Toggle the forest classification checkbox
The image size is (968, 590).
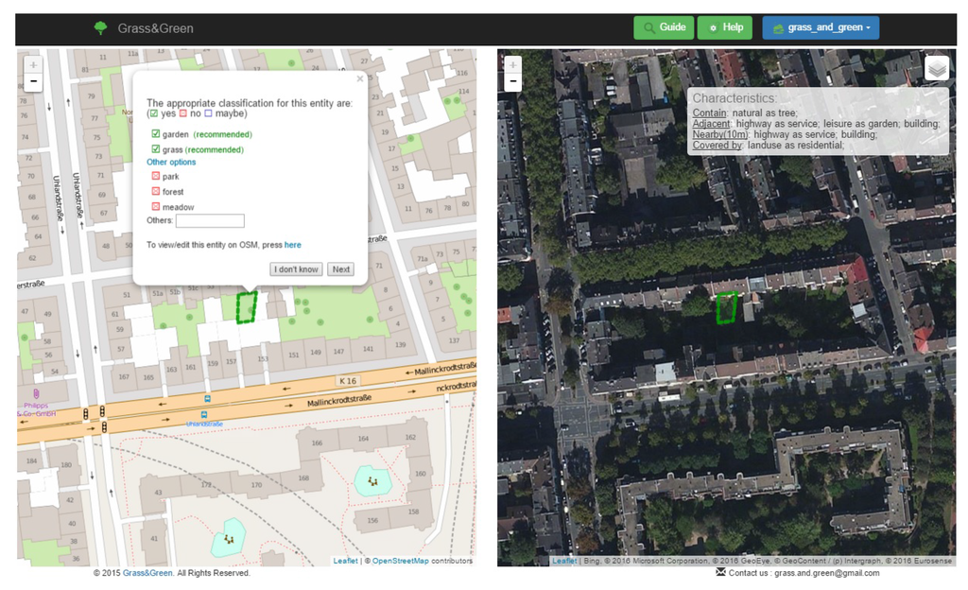(x=156, y=191)
